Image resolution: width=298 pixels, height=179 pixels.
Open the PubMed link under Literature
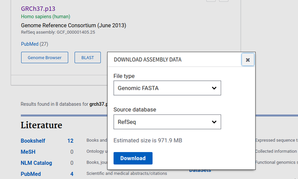[31, 174]
